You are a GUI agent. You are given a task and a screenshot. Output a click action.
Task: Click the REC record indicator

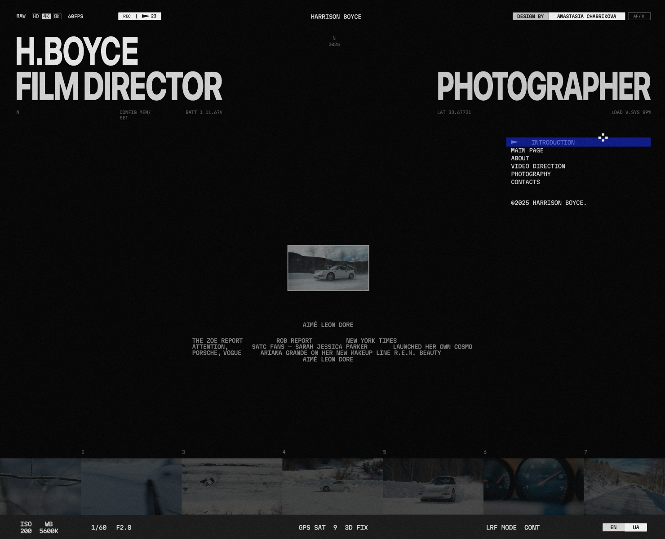coord(126,16)
